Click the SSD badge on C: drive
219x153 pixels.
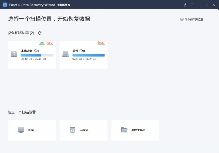(50, 43)
